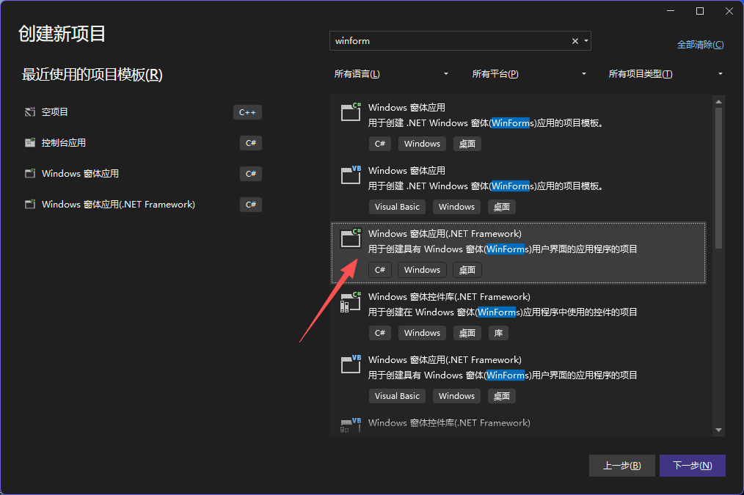Click the VB Windows 窗体应用 template icon
Screen dimensions: 744x495
351,175
